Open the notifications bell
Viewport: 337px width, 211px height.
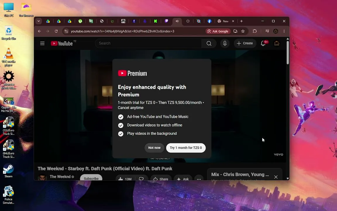click(263, 43)
